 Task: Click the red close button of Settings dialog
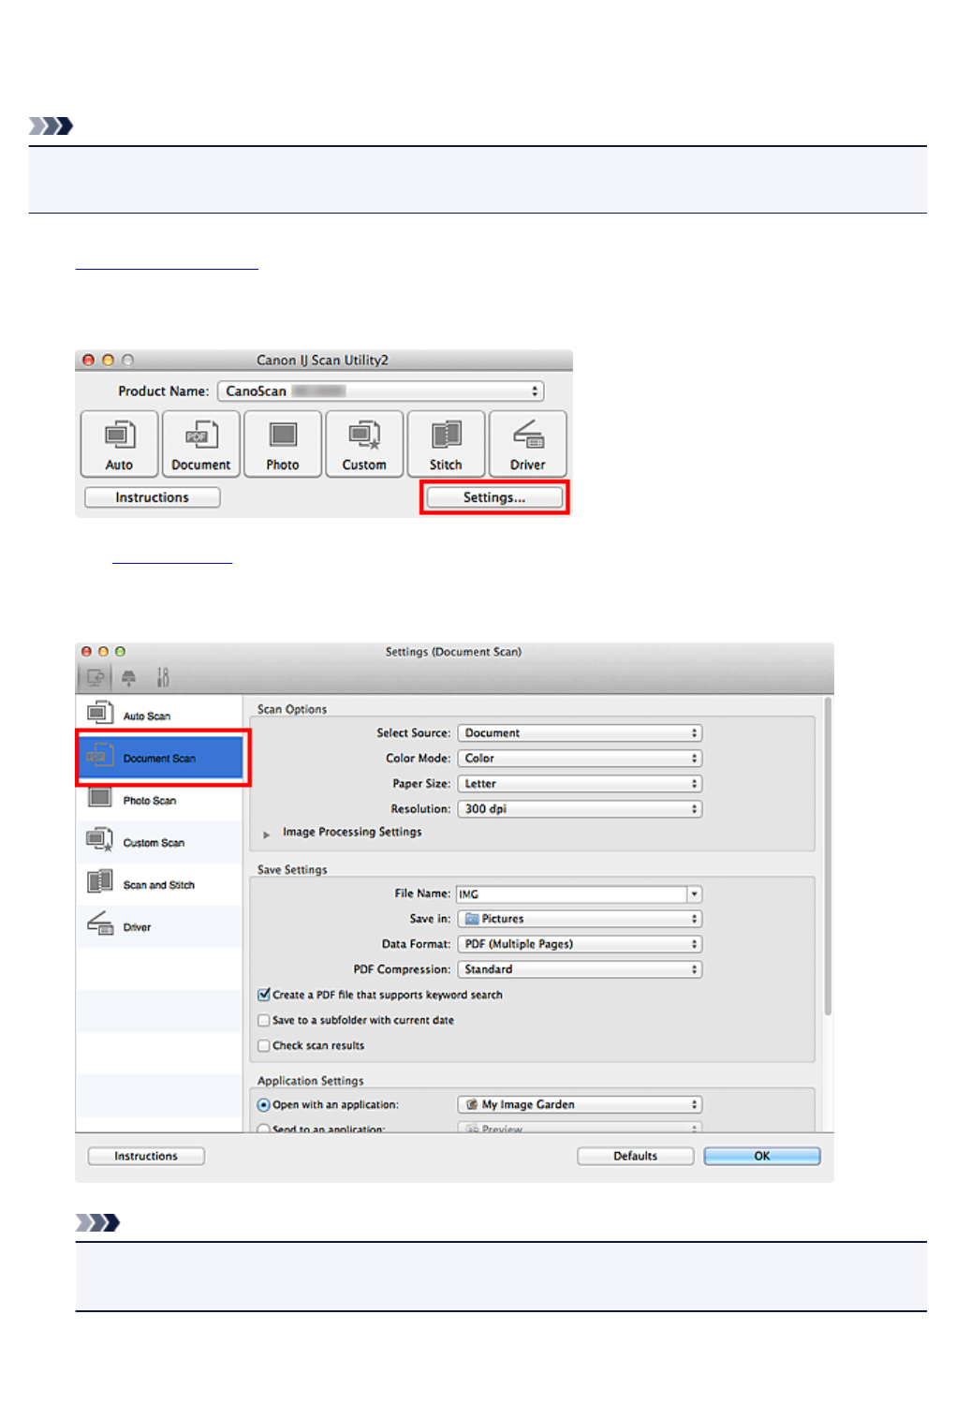point(87,652)
